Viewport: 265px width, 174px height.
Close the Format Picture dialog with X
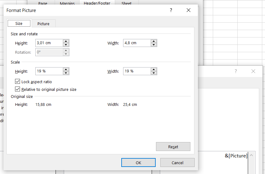click(x=189, y=10)
